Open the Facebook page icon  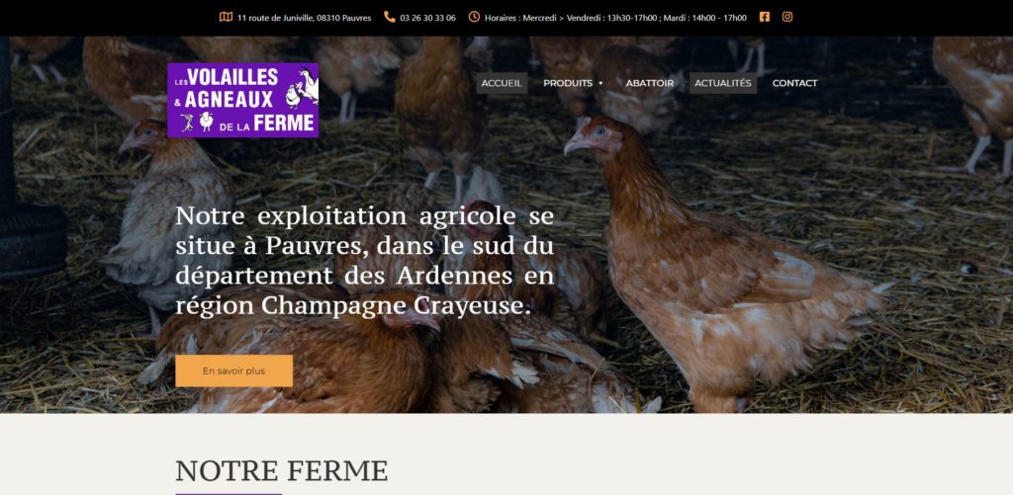[x=765, y=17]
